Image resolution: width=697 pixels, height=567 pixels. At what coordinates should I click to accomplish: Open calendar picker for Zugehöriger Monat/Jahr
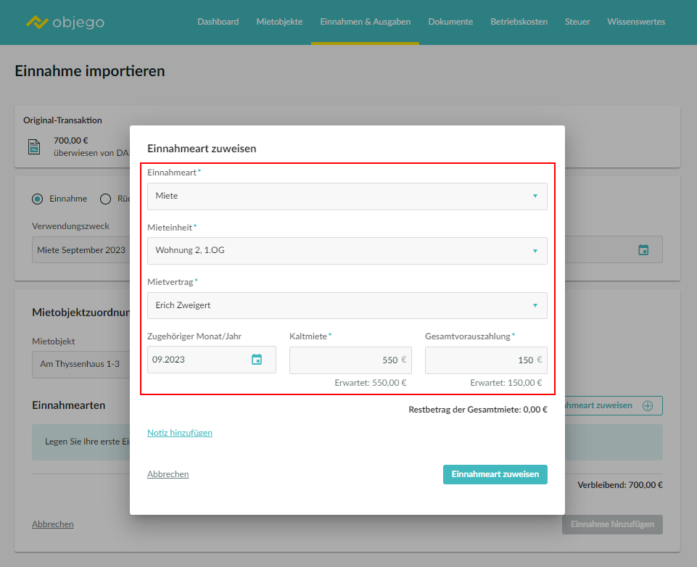[257, 360]
